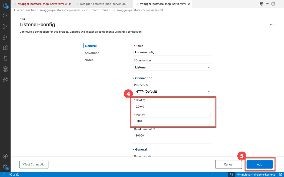Viewport: 284px width, 177px height.
Task: Switch to the Notes tab
Action: tap(89, 60)
